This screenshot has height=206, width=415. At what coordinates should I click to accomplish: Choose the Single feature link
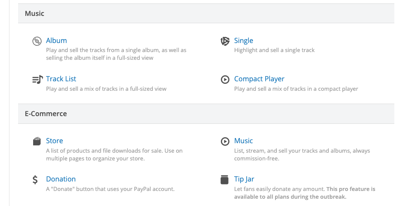tap(244, 40)
